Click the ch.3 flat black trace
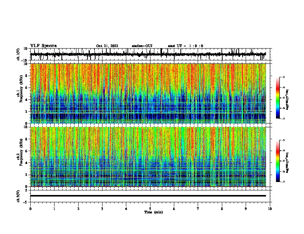 148,196
